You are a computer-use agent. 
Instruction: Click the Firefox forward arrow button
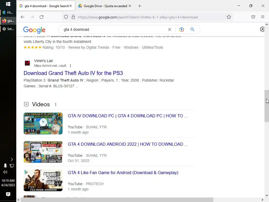pyautogui.click(x=32, y=17)
